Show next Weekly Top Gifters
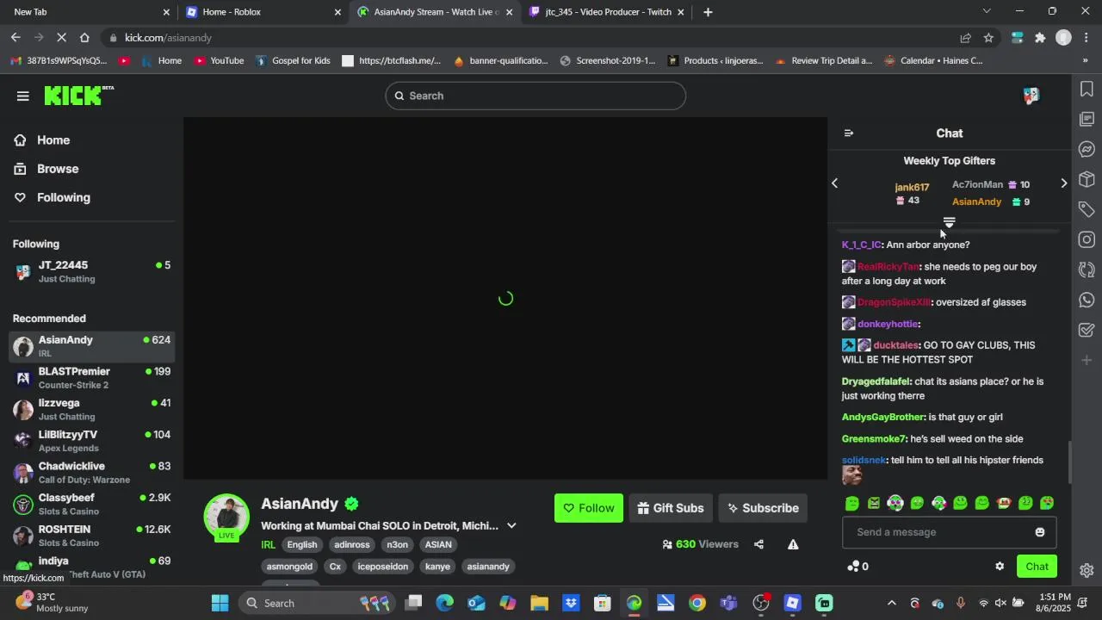The height and width of the screenshot is (620, 1102). click(x=1064, y=183)
